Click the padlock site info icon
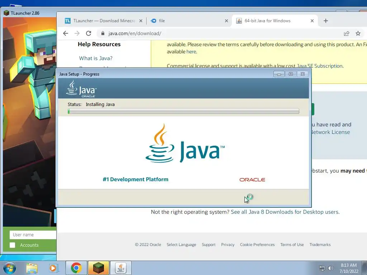This screenshot has height=275, width=367. pos(103,33)
